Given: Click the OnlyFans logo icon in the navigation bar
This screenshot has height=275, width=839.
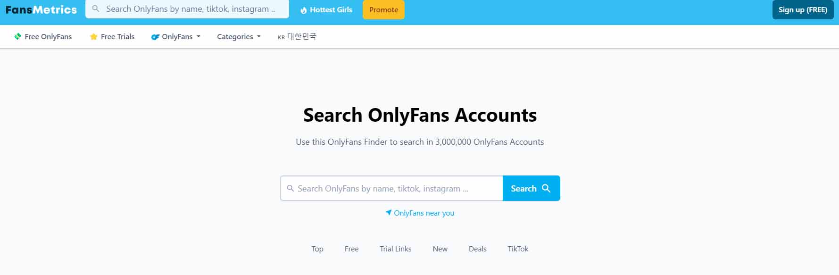Looking at the screenshot, I should click(x=156, y=37).
